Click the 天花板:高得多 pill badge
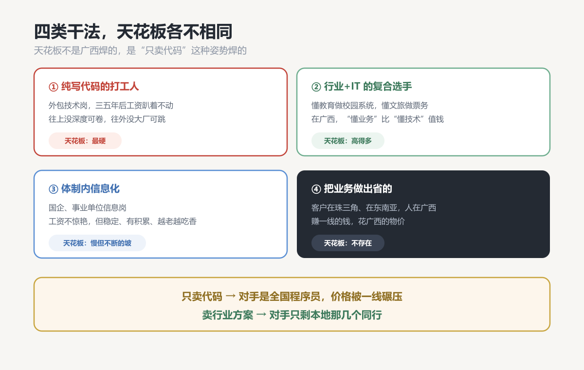584x370 pixels. [348, 141]
